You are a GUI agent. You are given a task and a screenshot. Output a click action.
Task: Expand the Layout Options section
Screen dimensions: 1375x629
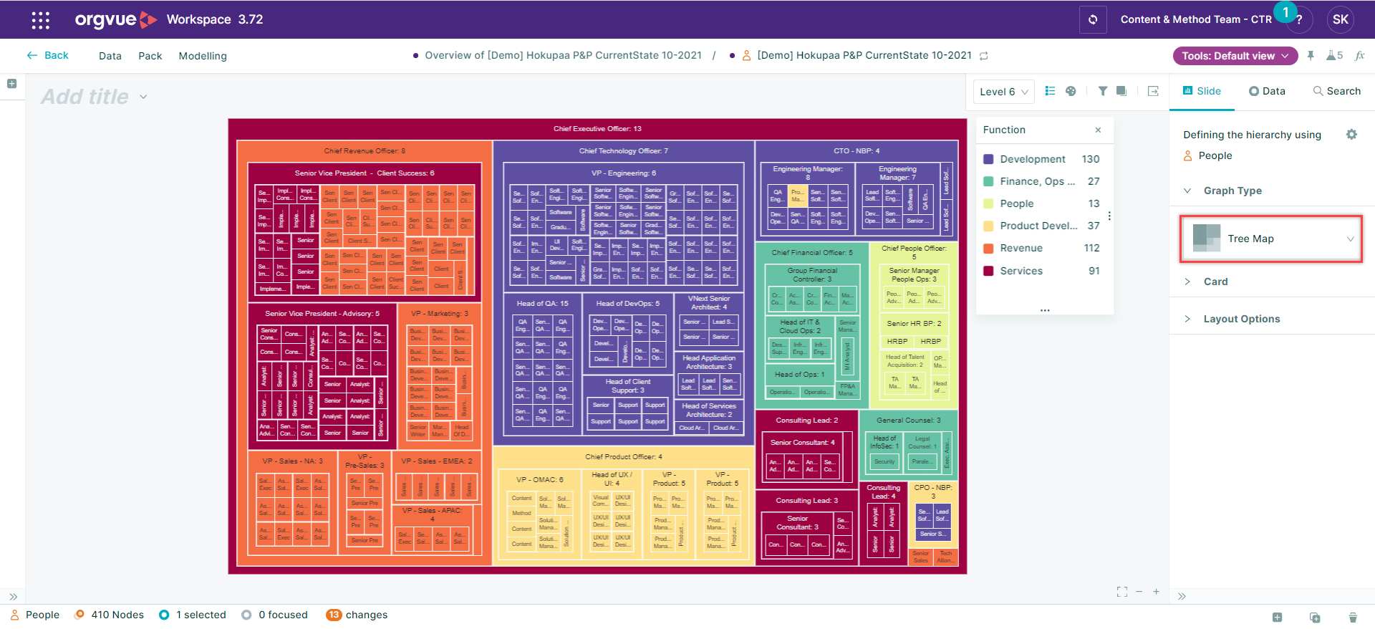click(x=1187, y=319)
